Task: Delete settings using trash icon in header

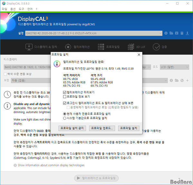Action: click(182, 33)
